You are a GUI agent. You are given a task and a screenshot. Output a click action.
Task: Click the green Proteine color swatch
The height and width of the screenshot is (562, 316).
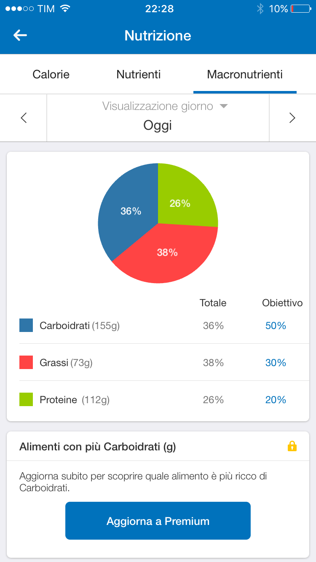pyautogui.click(x=26, y=400)
